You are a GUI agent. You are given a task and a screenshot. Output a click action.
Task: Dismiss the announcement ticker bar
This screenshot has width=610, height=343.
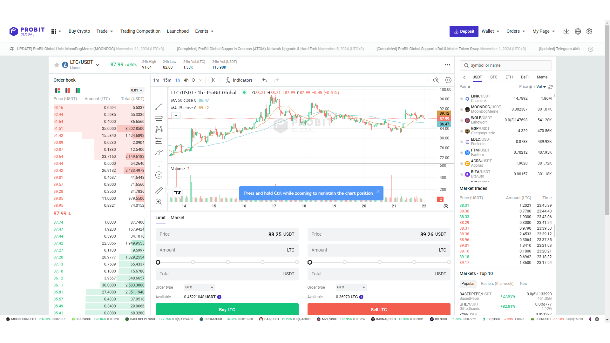click(591, 49)
